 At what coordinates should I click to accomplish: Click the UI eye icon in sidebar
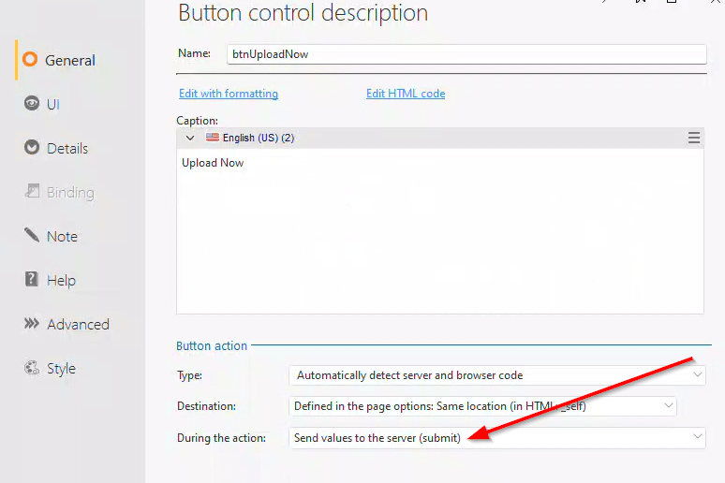tap(31, 104)
